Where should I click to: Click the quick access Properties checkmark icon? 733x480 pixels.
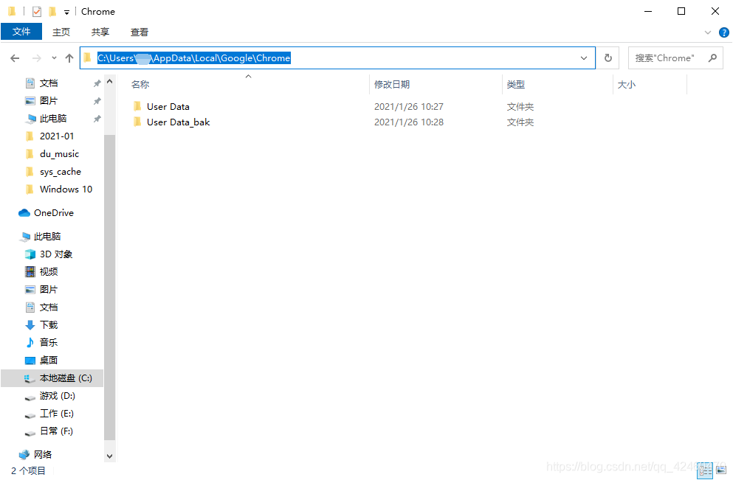(x=37, y=12)
